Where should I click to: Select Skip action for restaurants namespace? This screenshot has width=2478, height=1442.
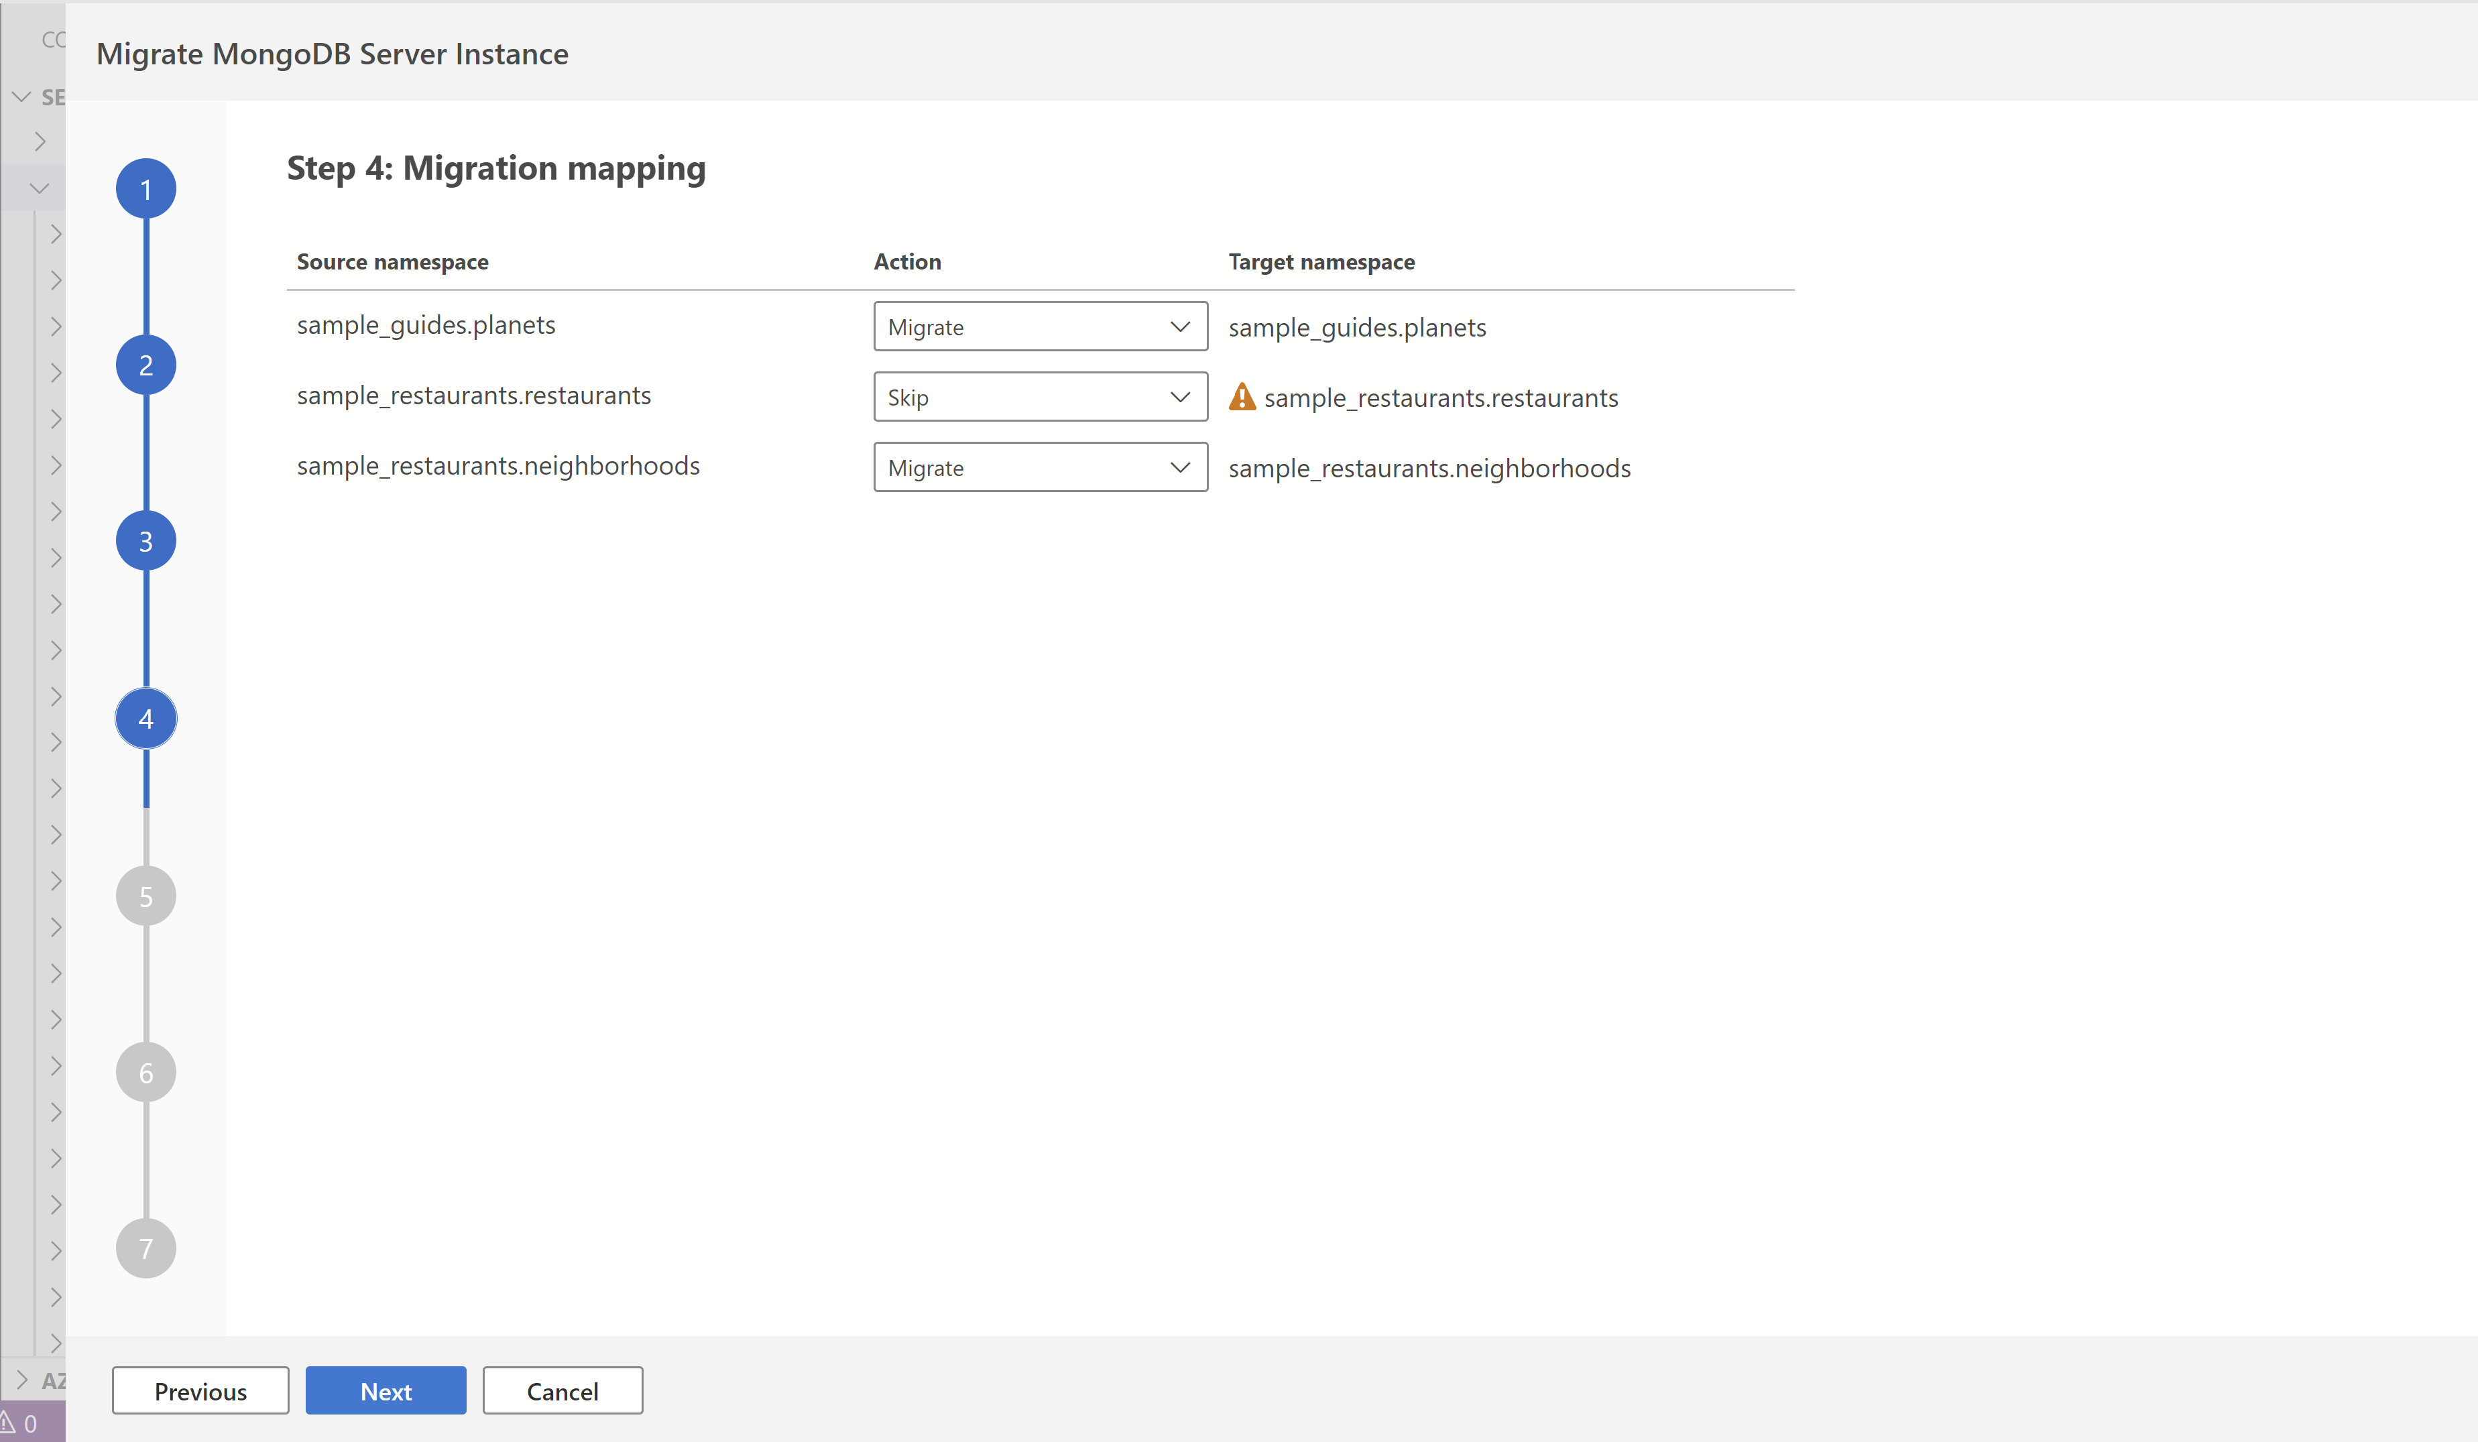pyautogui.click(x=1037, y=395)
